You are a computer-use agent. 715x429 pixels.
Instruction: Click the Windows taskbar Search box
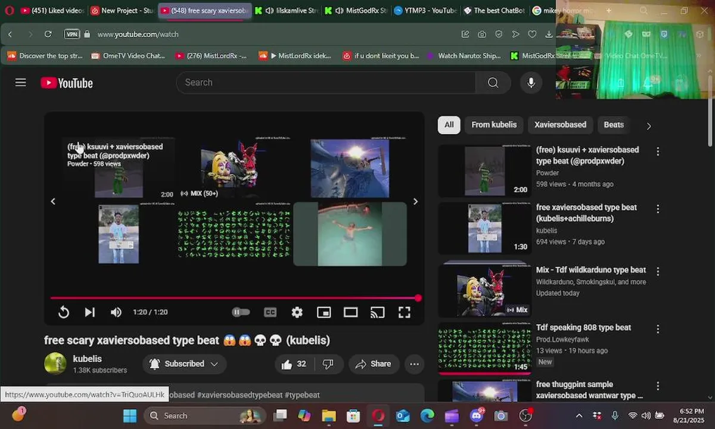point(206,416)
